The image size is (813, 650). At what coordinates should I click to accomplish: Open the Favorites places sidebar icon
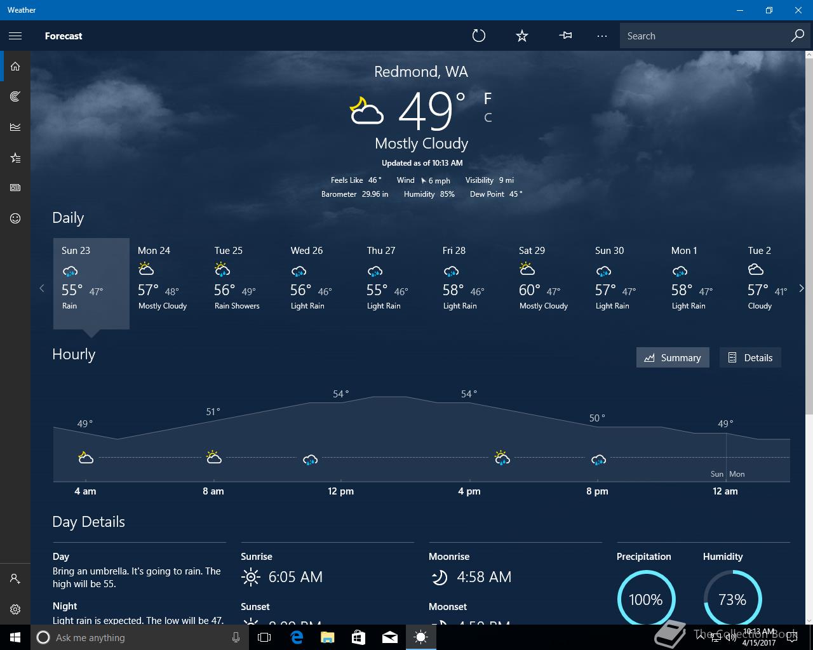[15, 157]
